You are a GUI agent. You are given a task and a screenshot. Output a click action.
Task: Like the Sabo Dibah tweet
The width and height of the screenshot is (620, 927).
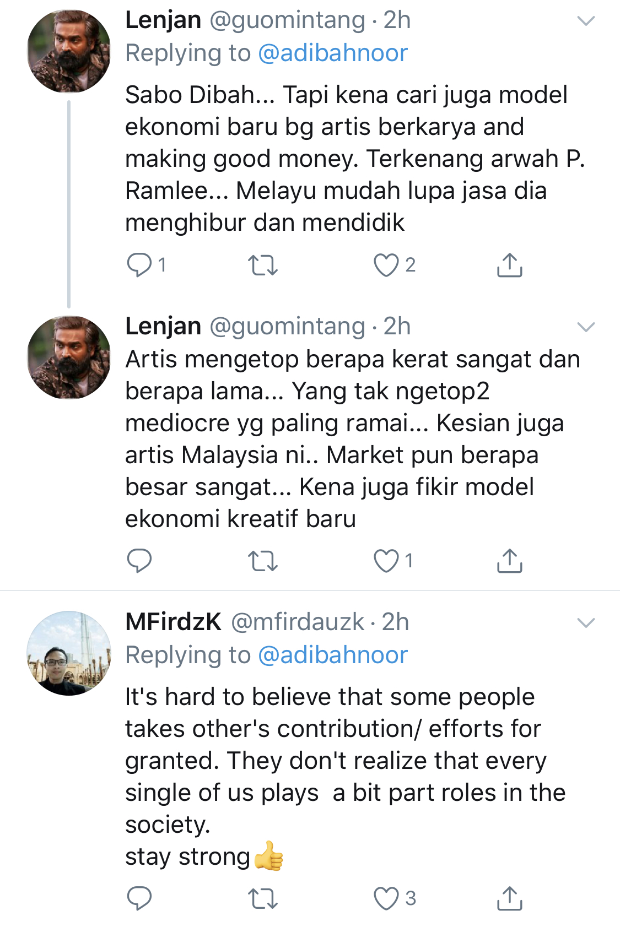386,265
